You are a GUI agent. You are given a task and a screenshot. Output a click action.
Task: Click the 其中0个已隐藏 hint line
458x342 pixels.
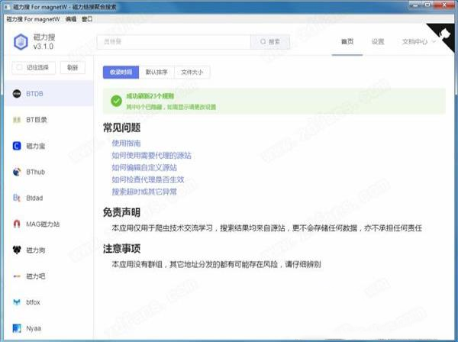point(171,107)
